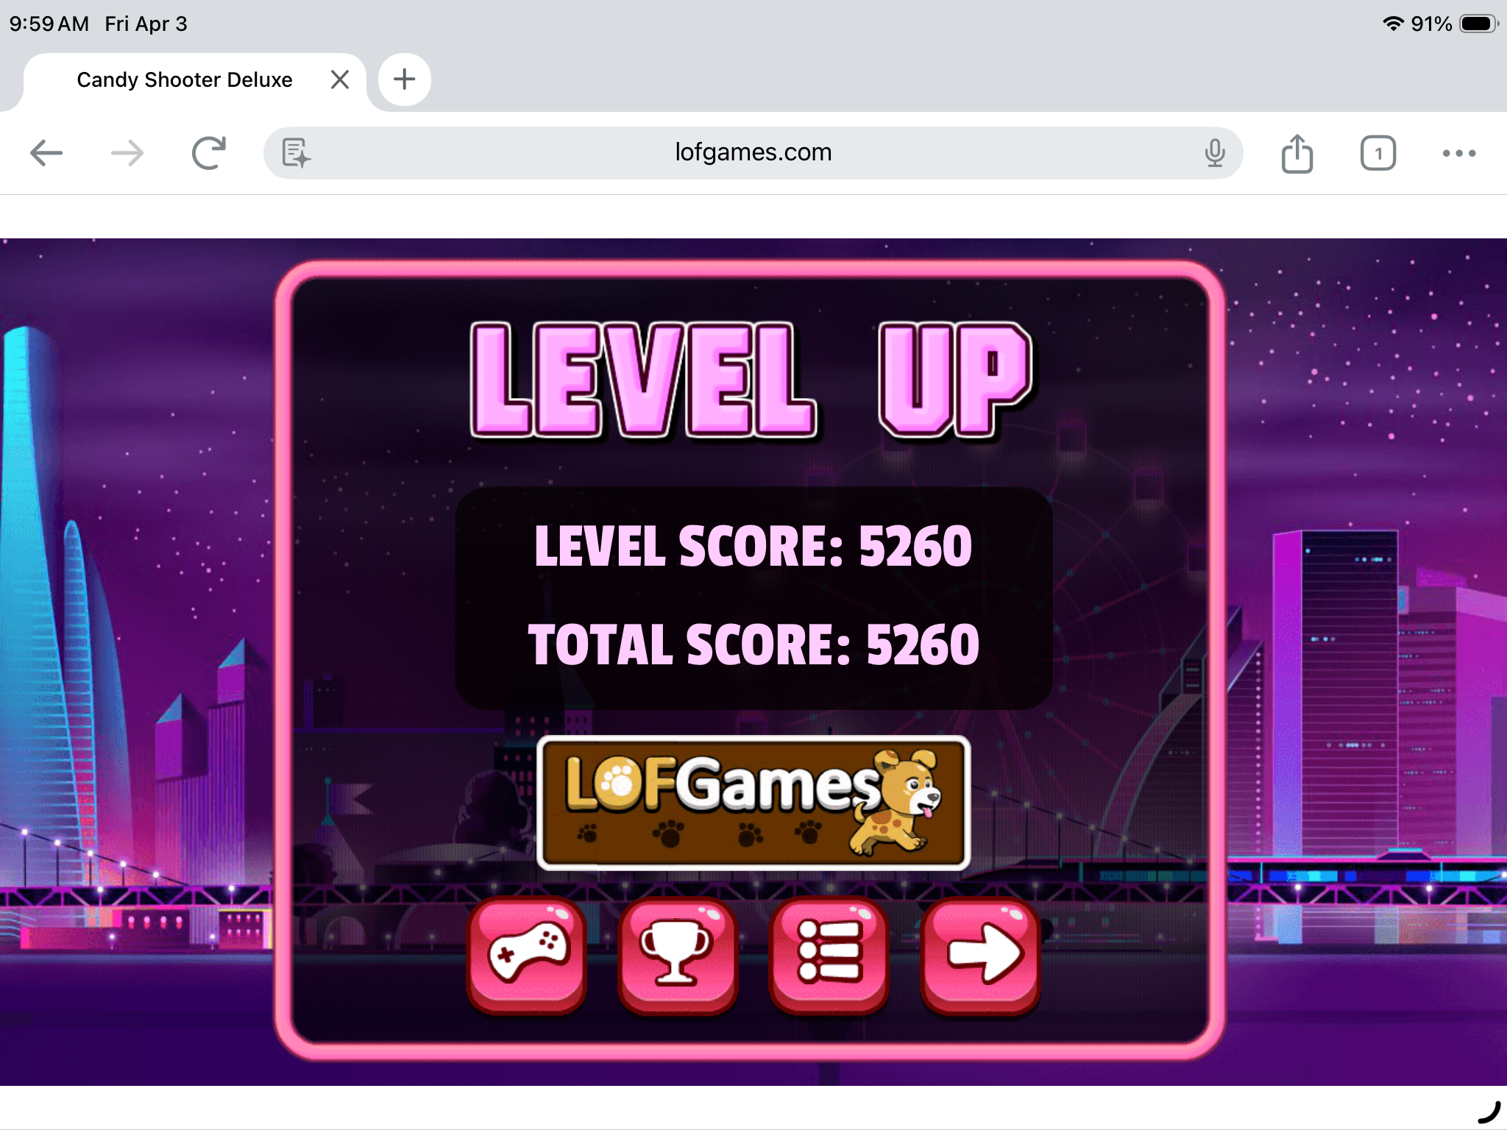The image size is (1507, 1130).
Task: Open the three-dot browser menu
Action: click(1459, 153)
